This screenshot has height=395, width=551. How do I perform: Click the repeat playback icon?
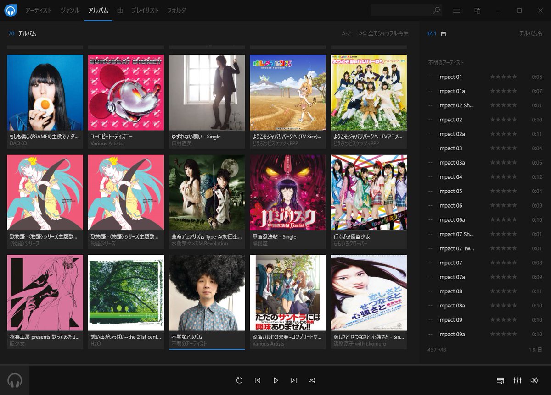click(x=239, y=380)
